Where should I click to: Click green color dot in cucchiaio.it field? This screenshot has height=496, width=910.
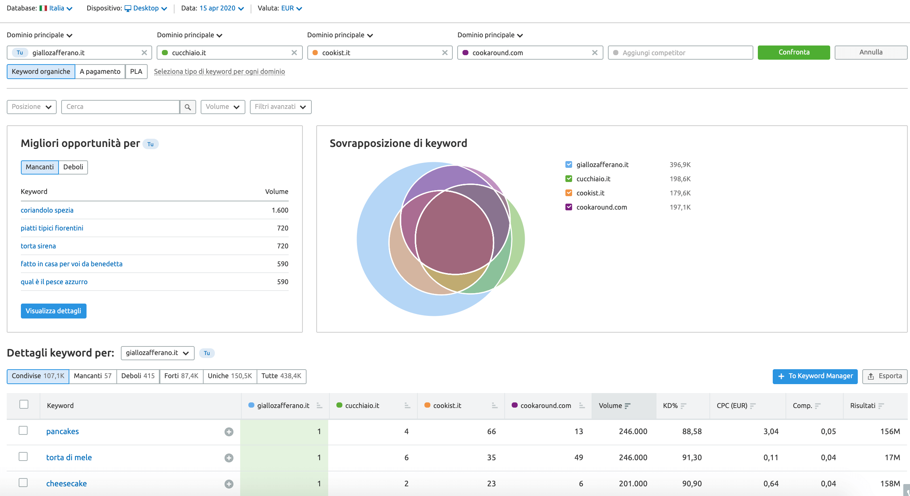[x=165, y=53]
